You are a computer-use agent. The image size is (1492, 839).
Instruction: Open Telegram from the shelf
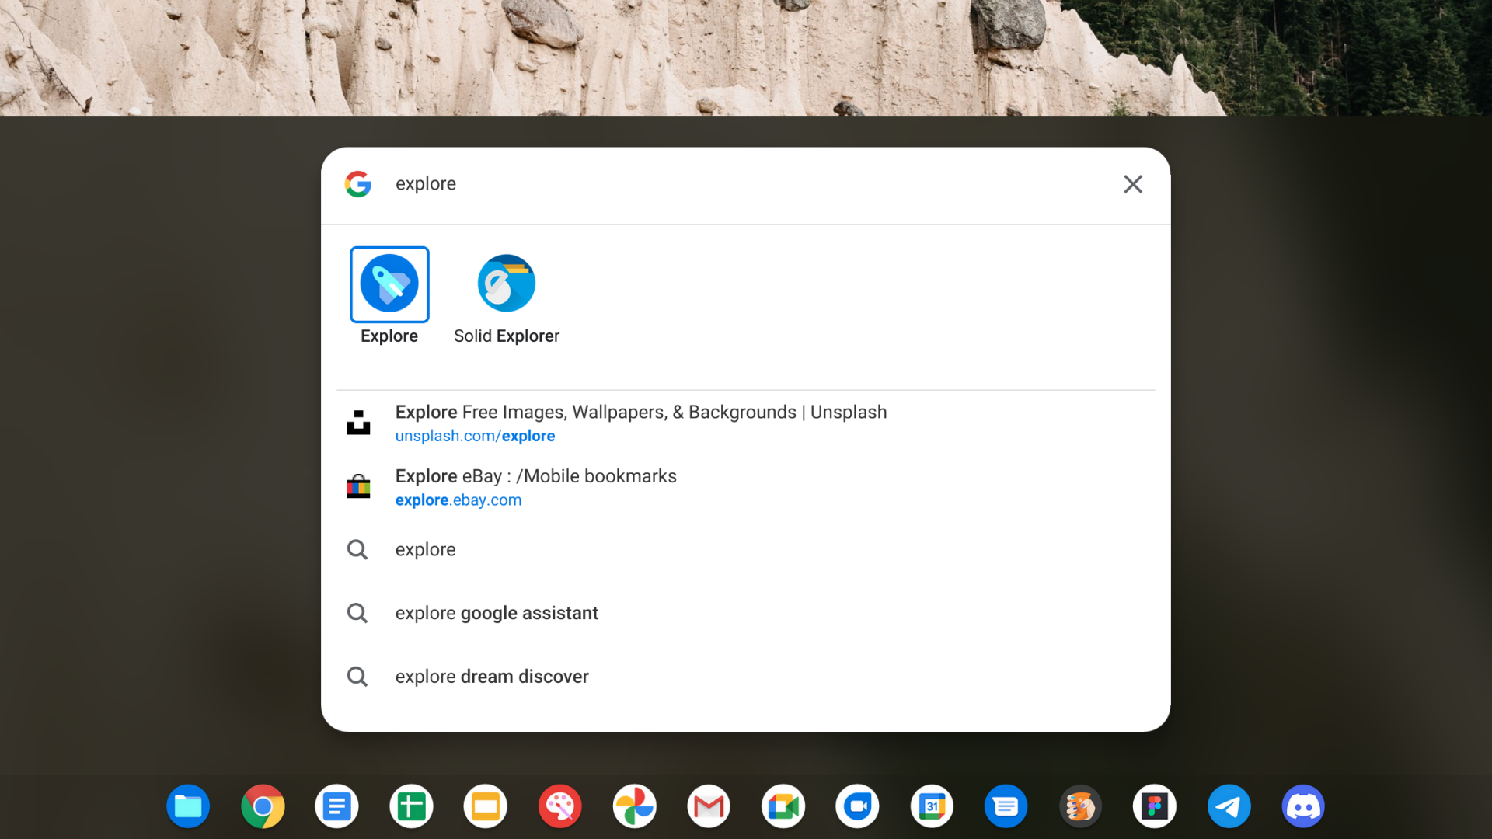[x=1229, y=806]
